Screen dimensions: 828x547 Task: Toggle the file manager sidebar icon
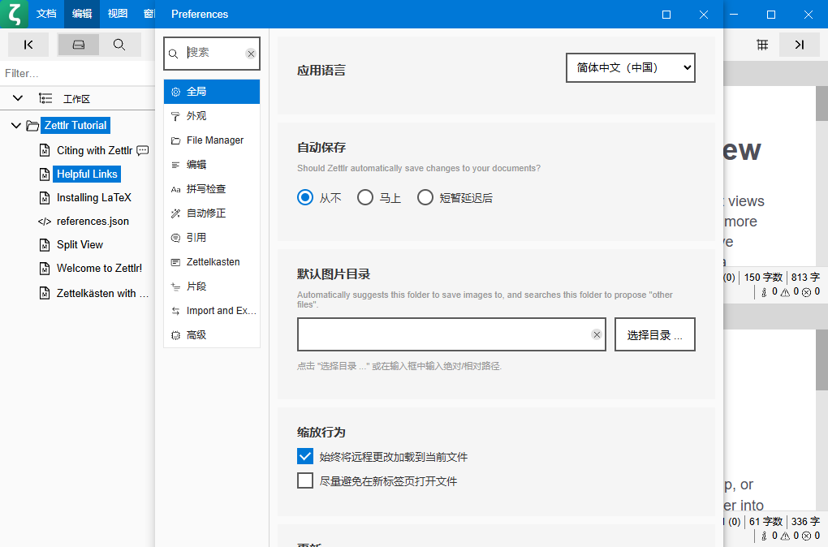pyautogui.click(x=79, y=45)
